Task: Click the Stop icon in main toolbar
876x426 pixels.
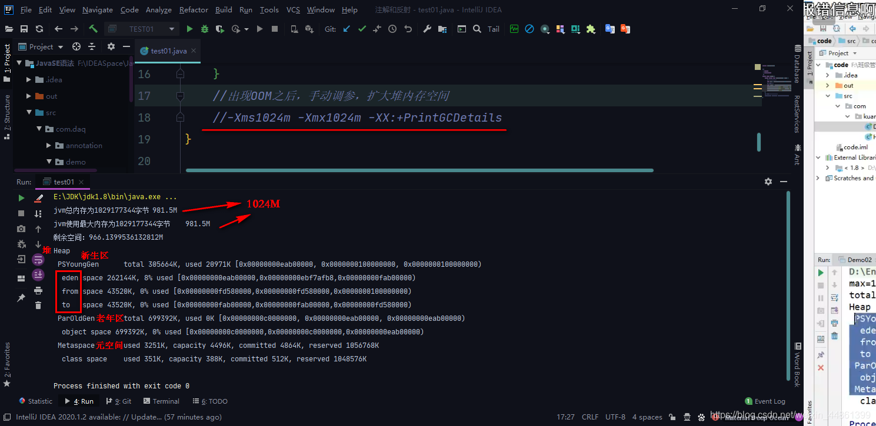Action: [x=275, y=29]
